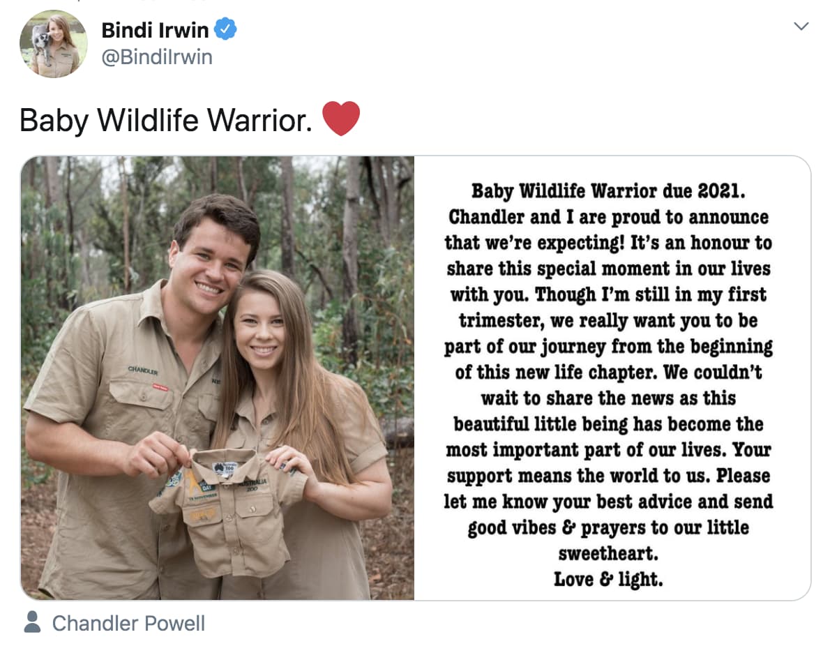Open the Chandler Powell tagged profile
The image size is (830, 653).
128,623
